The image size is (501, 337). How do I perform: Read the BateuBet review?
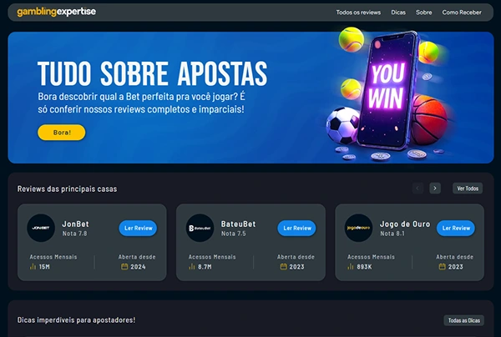(296, 229)
